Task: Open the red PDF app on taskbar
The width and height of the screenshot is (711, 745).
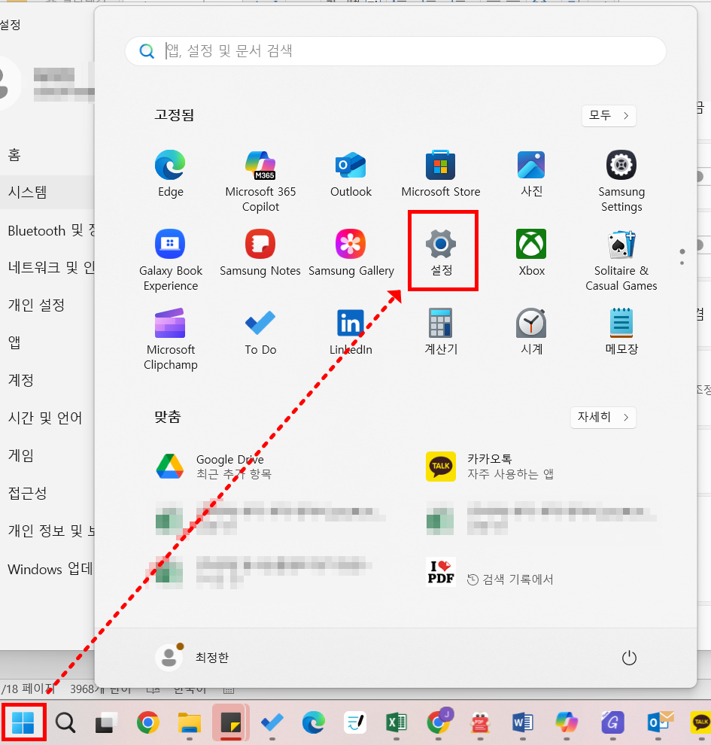Action: pyautogui.click(x=480, y=722)
